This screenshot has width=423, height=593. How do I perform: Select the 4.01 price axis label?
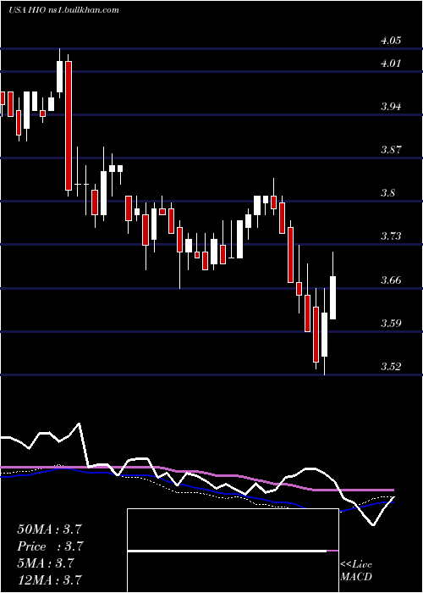click(x=391, y=64)
